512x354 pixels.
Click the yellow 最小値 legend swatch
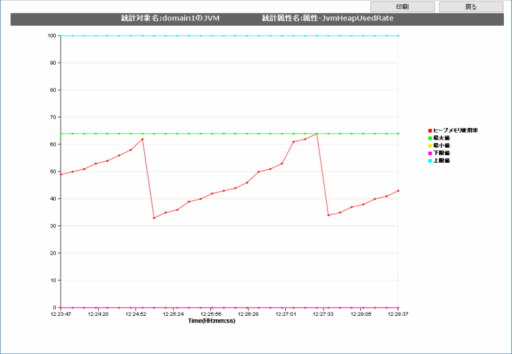[x=430, y=146]
